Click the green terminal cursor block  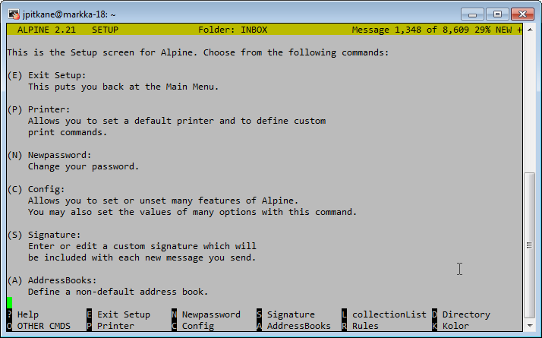(x=9, y=303)
